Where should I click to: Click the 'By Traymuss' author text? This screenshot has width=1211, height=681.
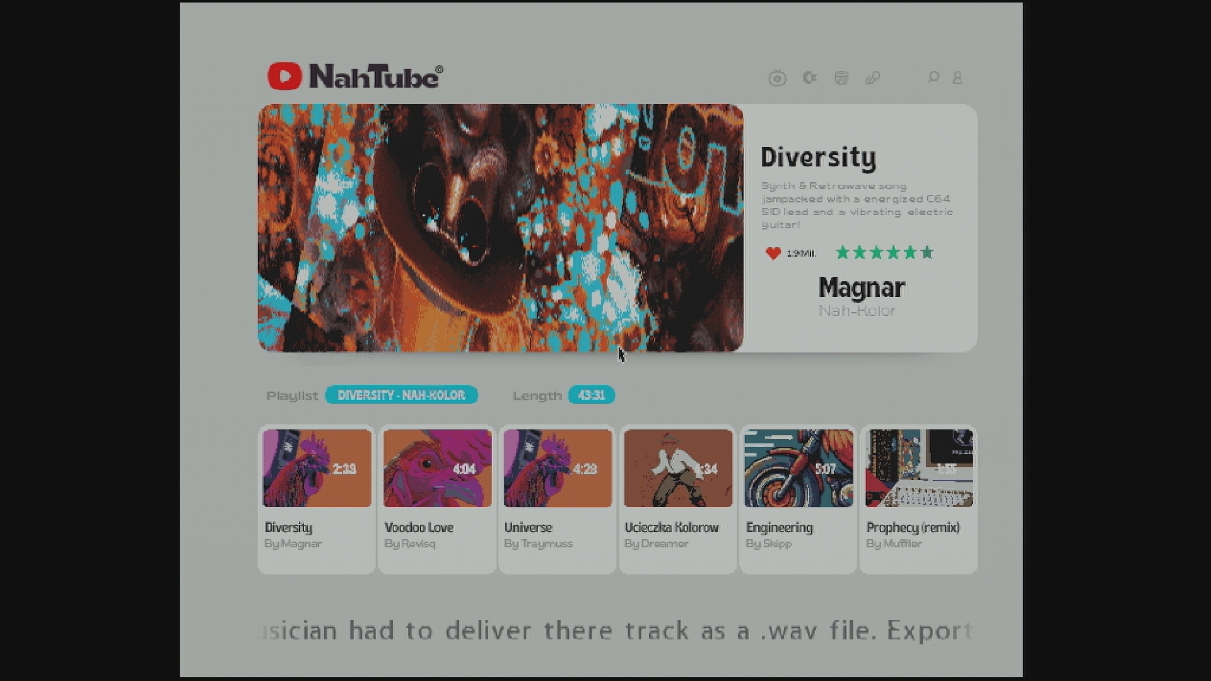[539, 544]
